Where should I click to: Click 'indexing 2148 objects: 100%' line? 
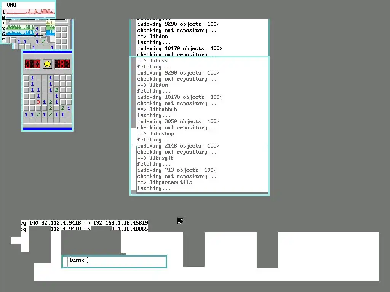(x=179, y=146)
